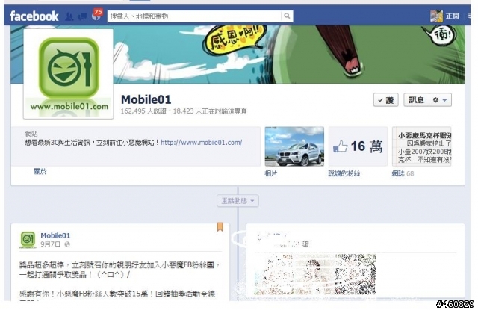The width and height of the screenshot is (478, 310).
Task: Open the 網誌 notes tile
Action: point(421,146)
